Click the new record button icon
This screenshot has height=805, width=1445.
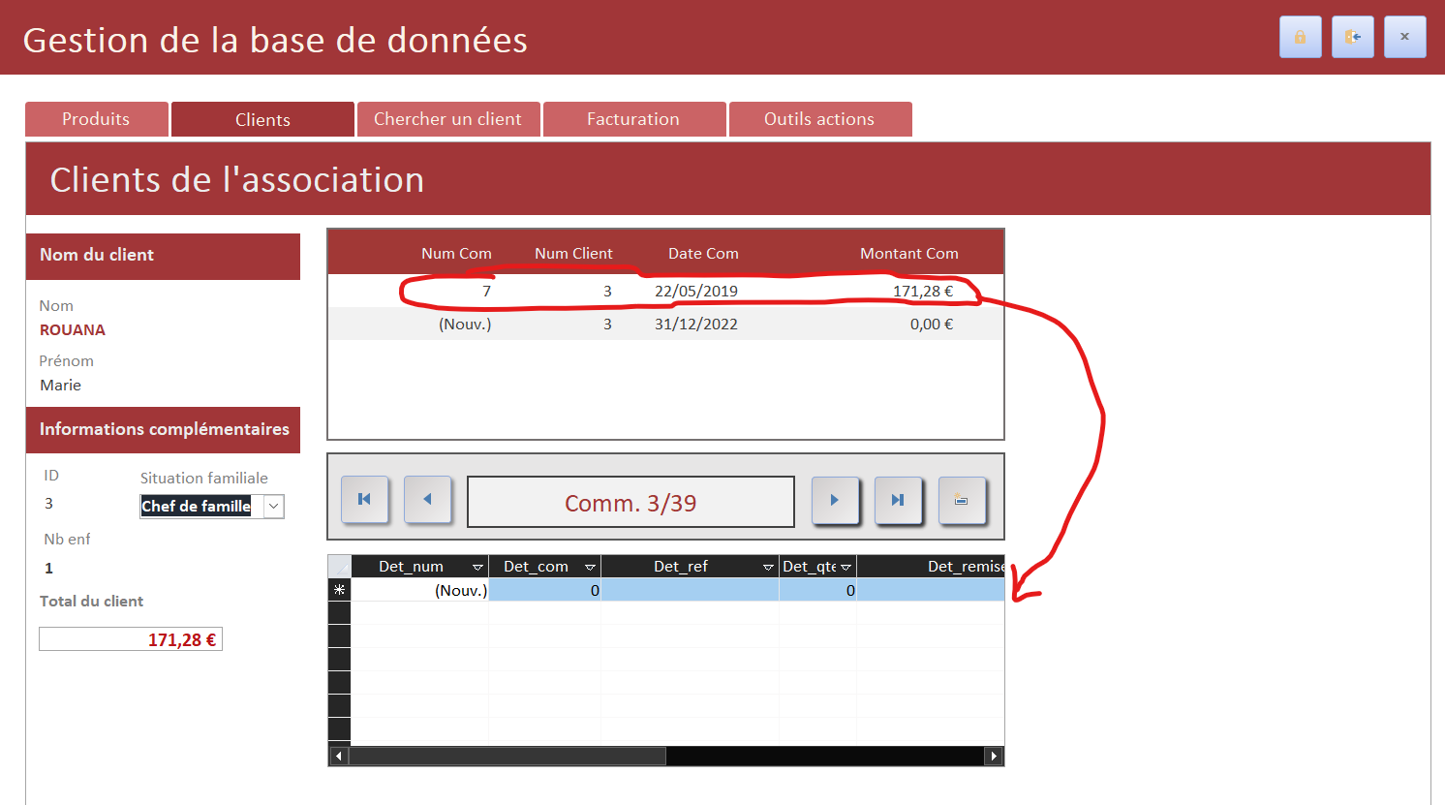tap(962, 500)
